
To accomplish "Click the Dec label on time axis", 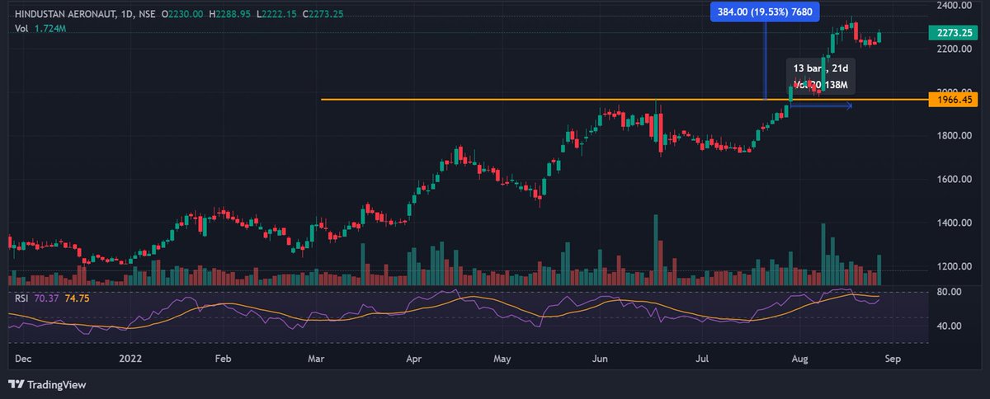I will [24, 359].
